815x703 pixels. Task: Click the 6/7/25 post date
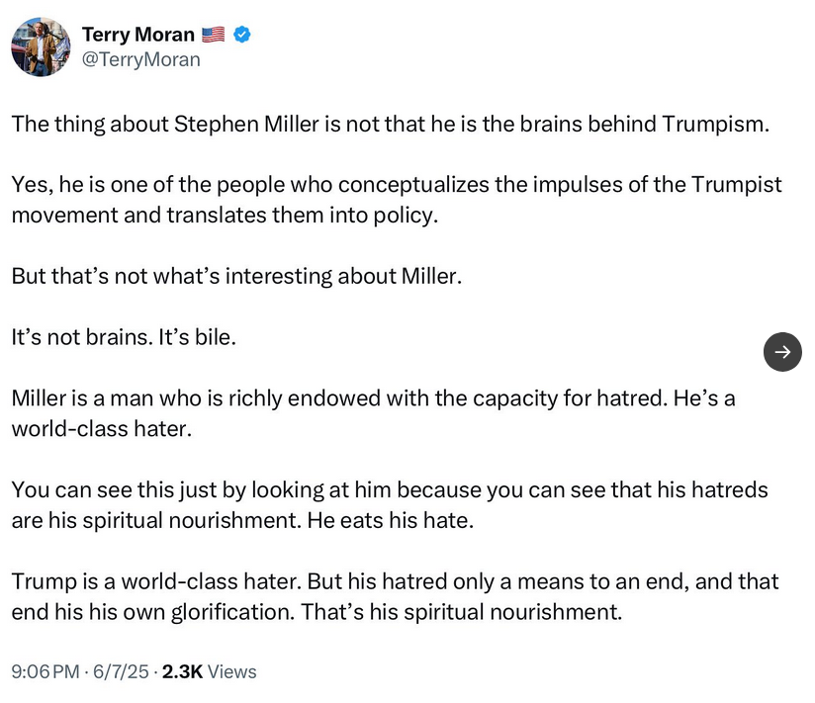tap(122, 671)
